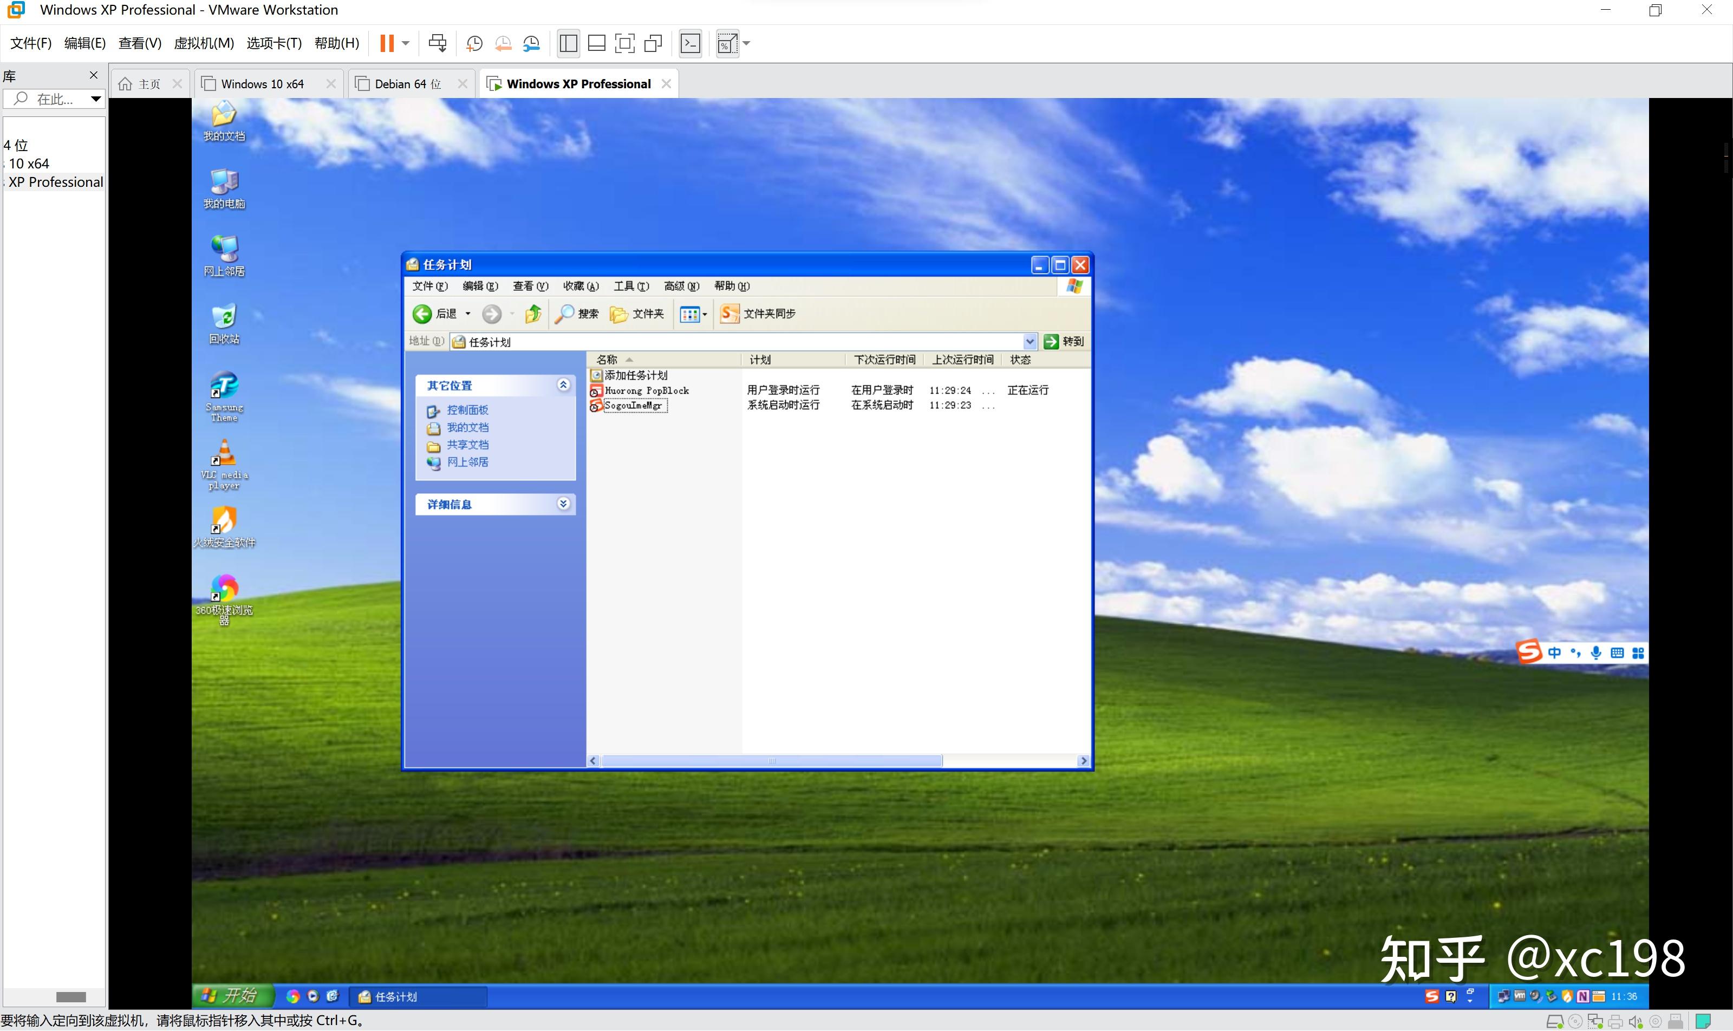The height and width of the screenshot is (1031, 1733).
Task: Open the 我的文档 desktop icon
Action: tap(224, 121)
